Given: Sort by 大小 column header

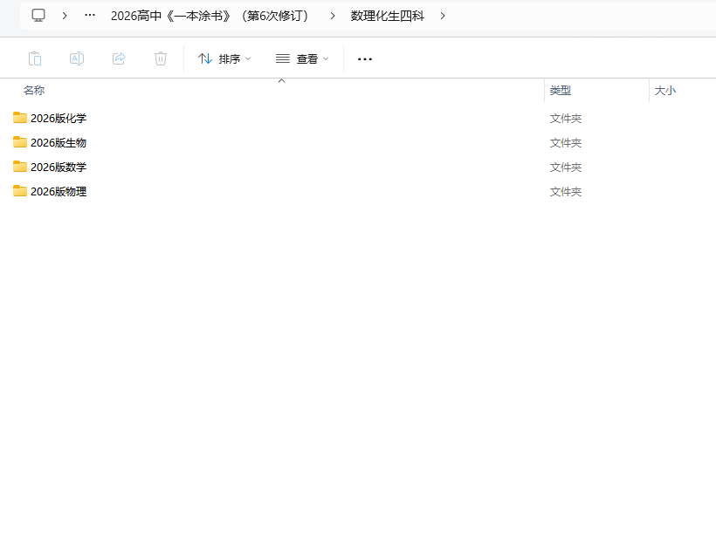Looking at the screenshot, I should click(x=665, y=91).
